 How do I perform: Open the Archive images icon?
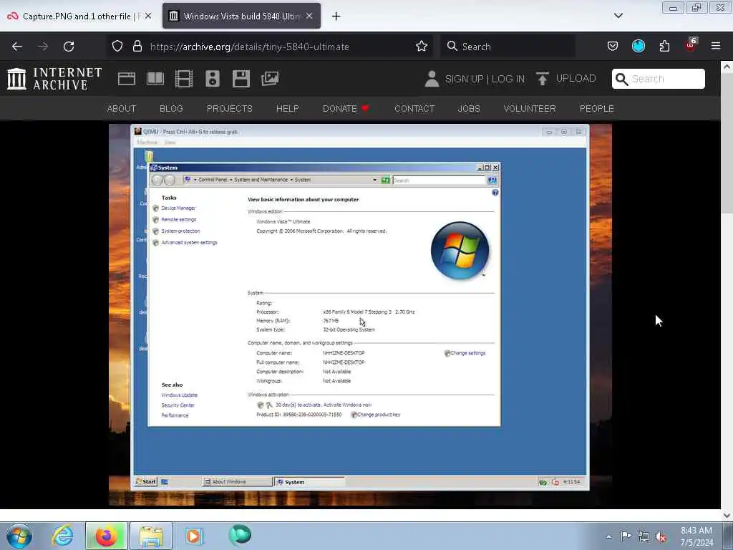(x=270, y=79)
